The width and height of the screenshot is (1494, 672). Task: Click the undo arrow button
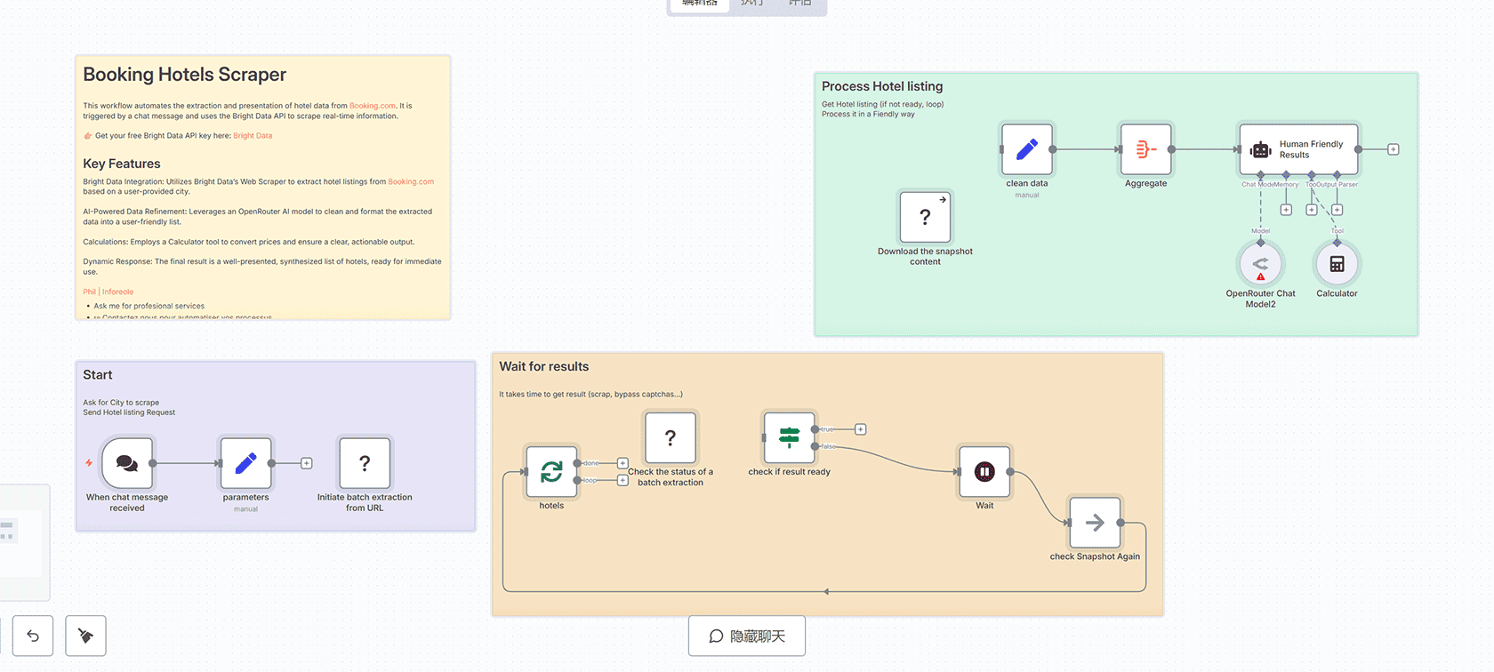[33, 636]
